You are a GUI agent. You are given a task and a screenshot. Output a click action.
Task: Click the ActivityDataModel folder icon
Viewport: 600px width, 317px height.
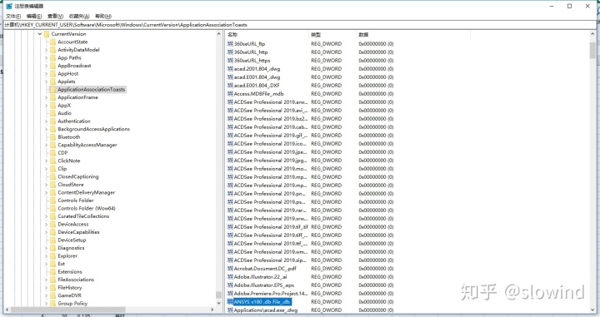point(52,50)
